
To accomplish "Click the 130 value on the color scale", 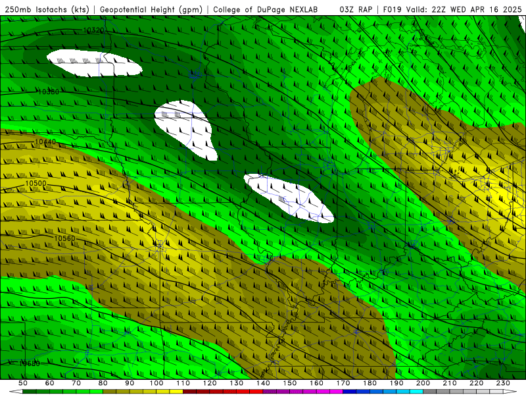I will click(237, 383).
